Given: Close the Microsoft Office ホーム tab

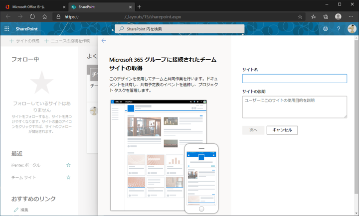Looking at the screenshot, I should tap(64, 7).
